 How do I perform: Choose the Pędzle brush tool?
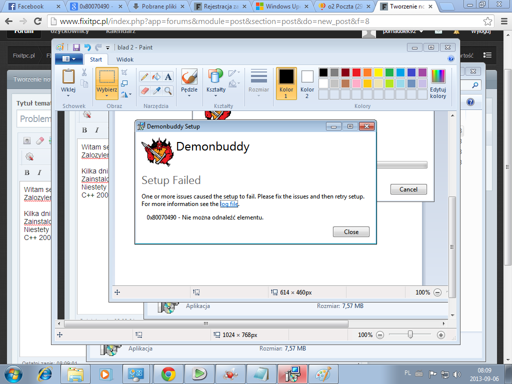pyautogui.click(x=189, y=76)
